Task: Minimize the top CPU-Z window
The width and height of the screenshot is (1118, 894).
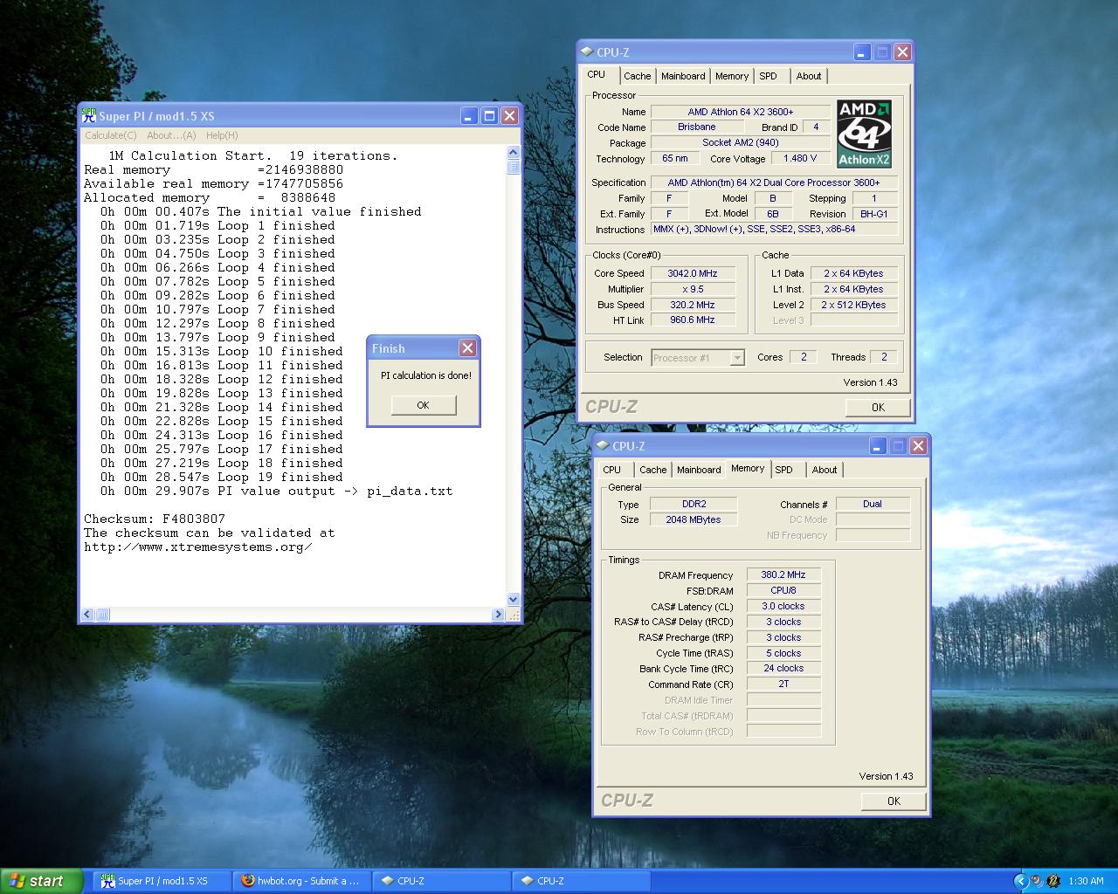Action: pos(861,52)
